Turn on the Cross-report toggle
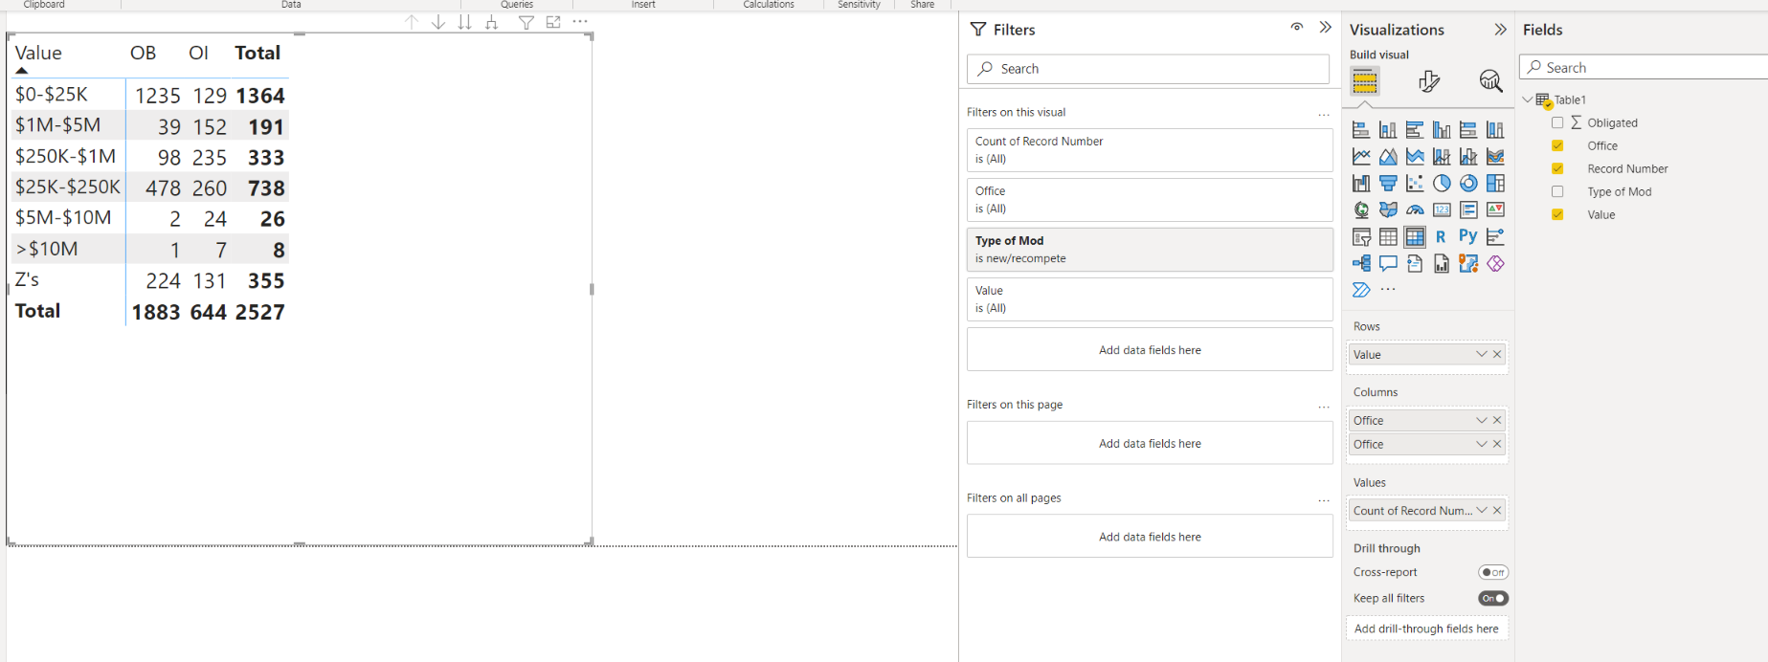 pyautogui.click(x=1493, y=572)
